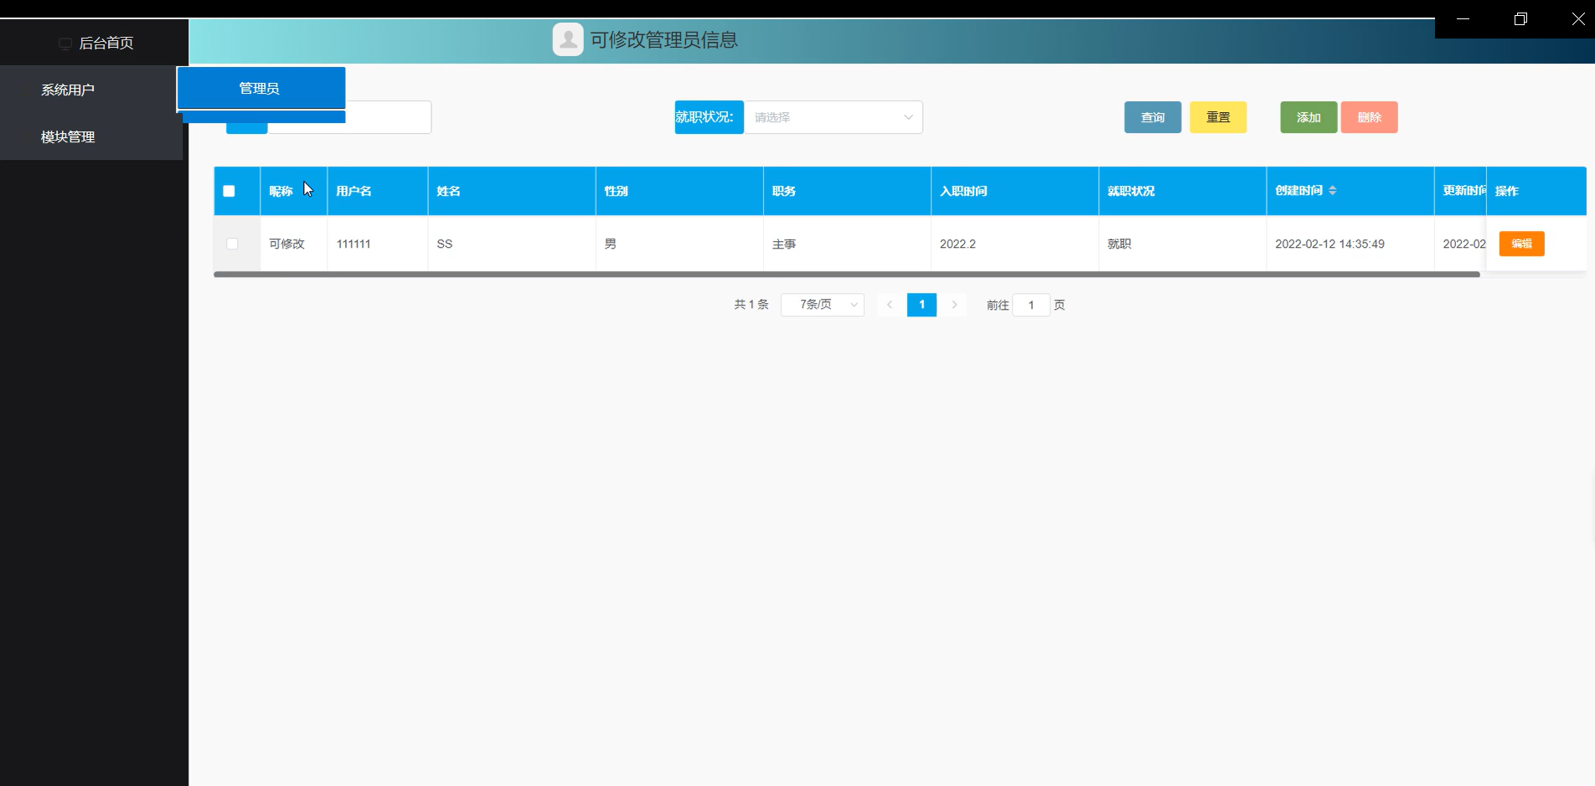The height and width of the screenshot is (786, 1595).
Task: Restore down the window
Action: (x=1520, y=19)
